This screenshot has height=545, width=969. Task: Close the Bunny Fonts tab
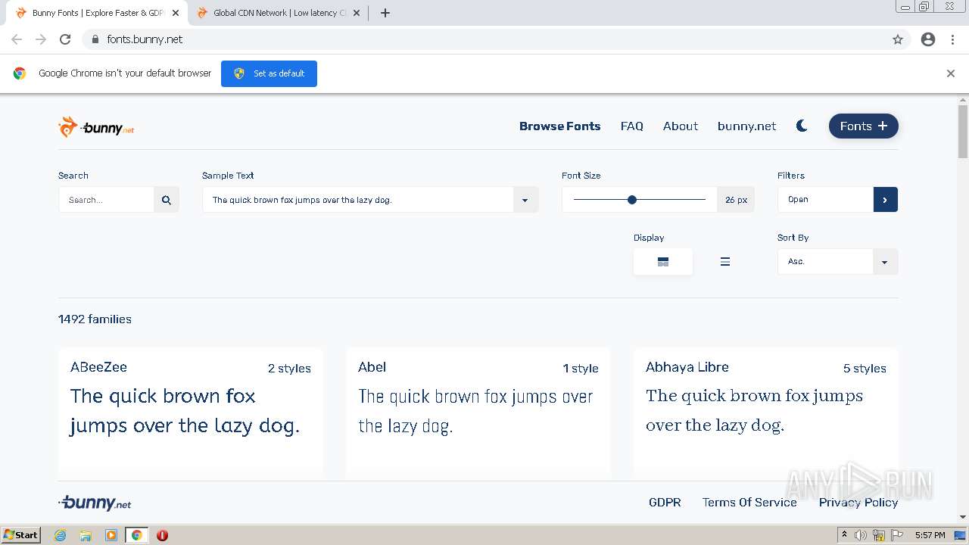tap(176, 13)
